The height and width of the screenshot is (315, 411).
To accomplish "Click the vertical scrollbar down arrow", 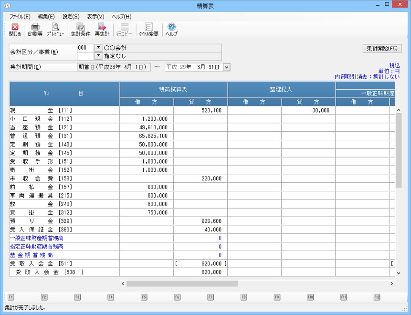I will click(x=399, y=273).
